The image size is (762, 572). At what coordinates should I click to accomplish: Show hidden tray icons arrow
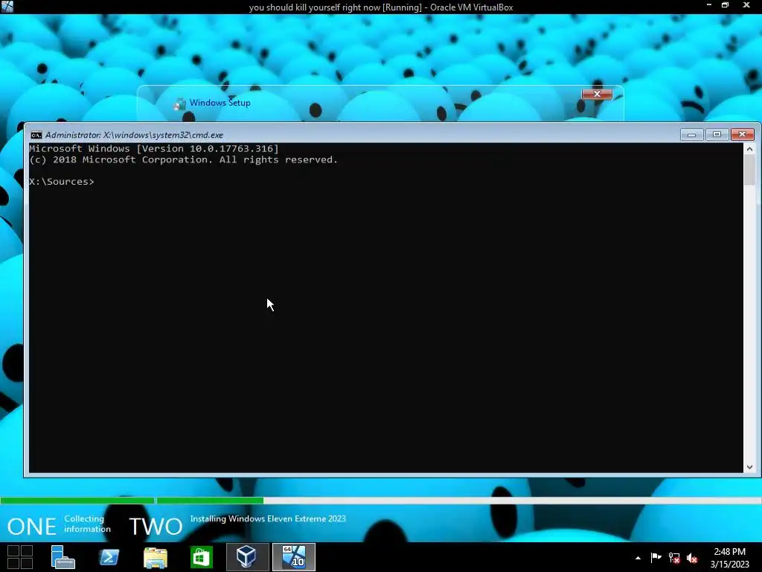(x=638, y=558)
